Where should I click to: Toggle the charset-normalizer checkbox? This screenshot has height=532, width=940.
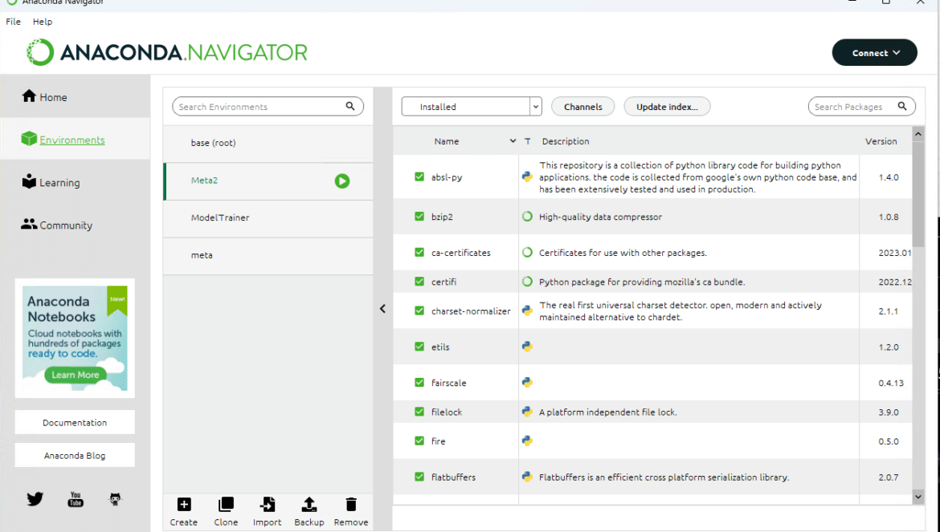(x=419, y=311)
